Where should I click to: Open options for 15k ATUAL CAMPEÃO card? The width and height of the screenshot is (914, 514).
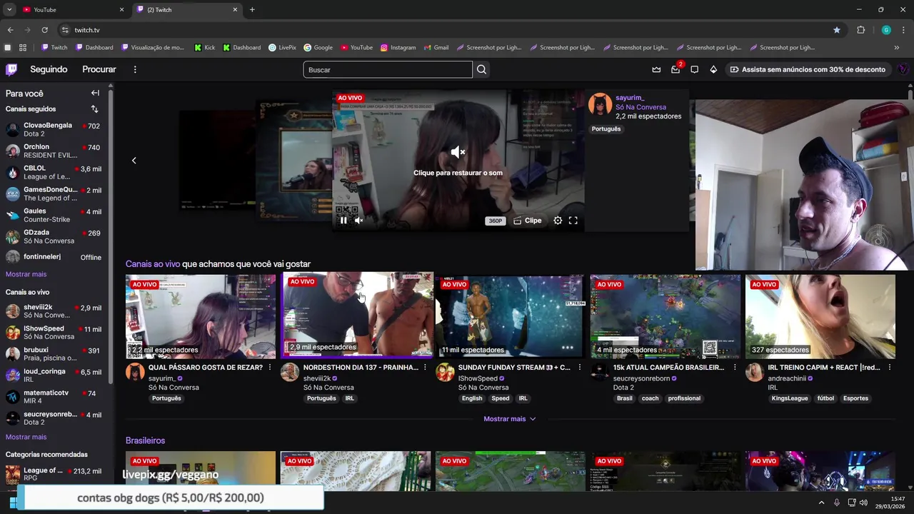(735, 368)
